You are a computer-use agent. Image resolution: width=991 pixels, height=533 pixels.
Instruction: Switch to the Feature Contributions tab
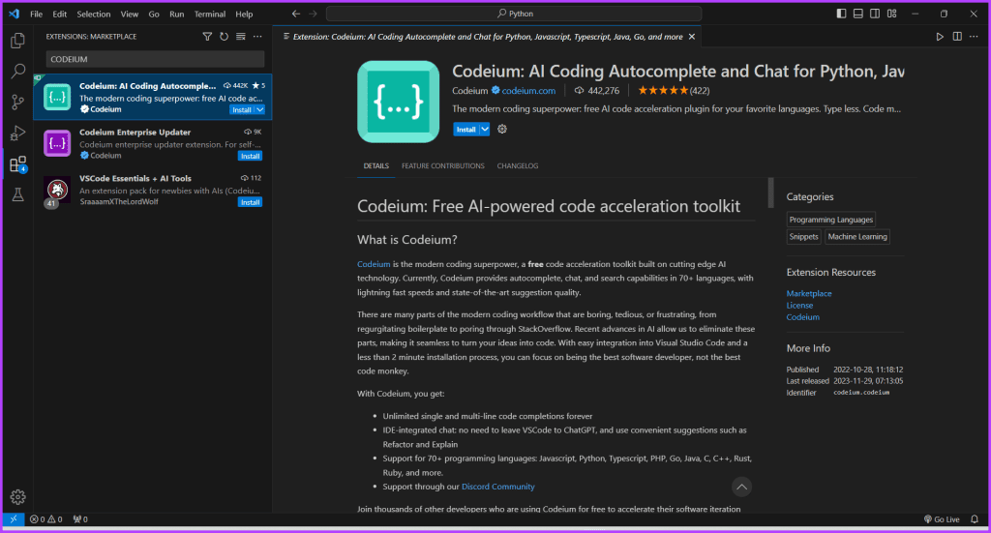coord(443,166)
